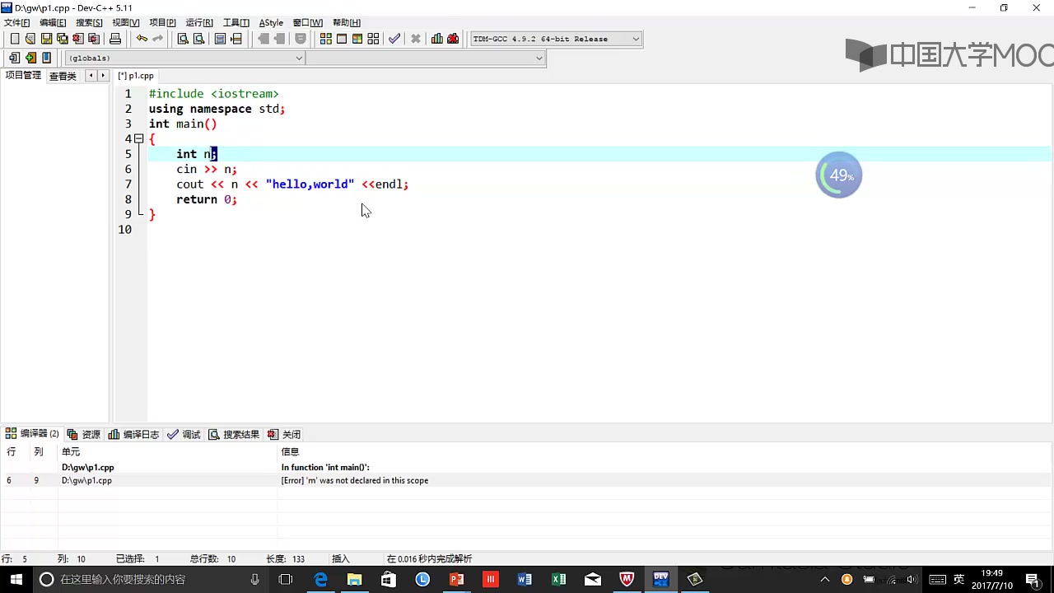Click the Goto line toolbar icon
This screenshot has width=1054, height=593.
(236, 39)
